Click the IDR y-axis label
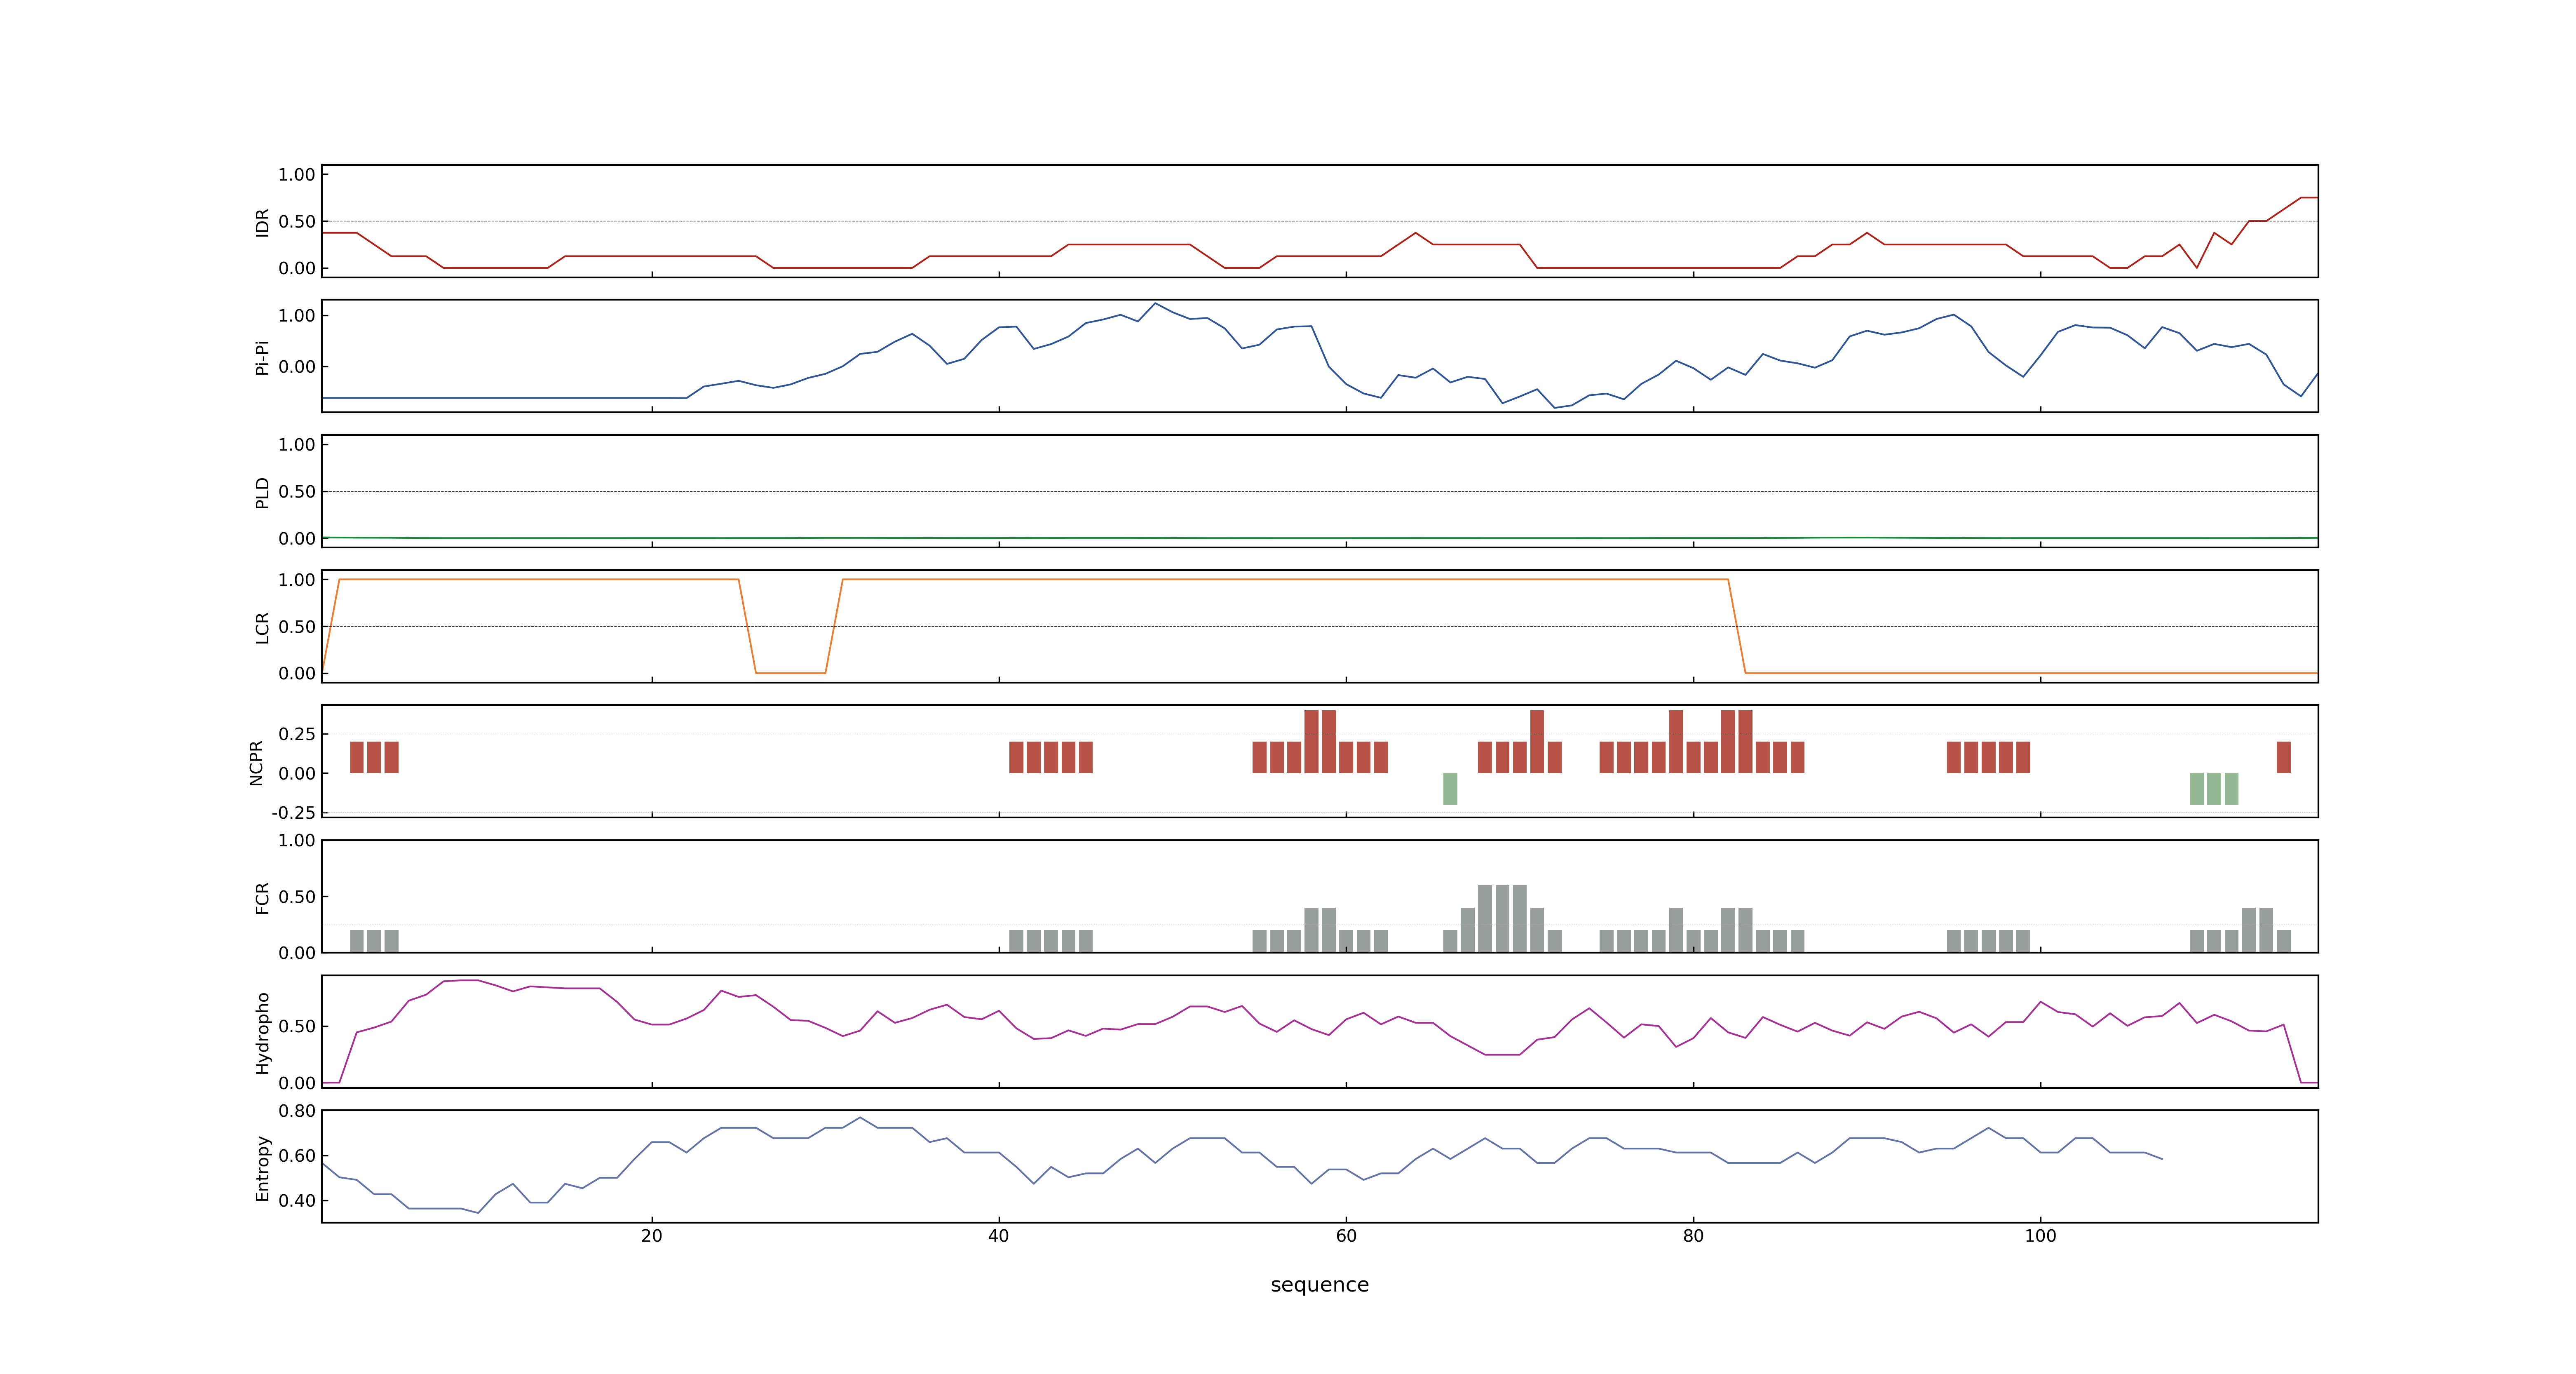 click(x=262, y=222)
